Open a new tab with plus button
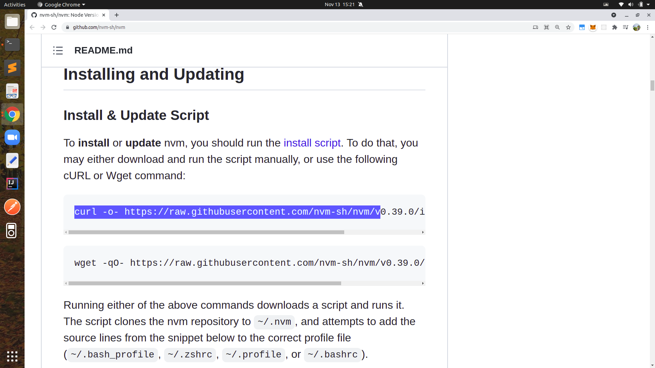This screenshot has width=655, height=368. [x=117, y=15]
